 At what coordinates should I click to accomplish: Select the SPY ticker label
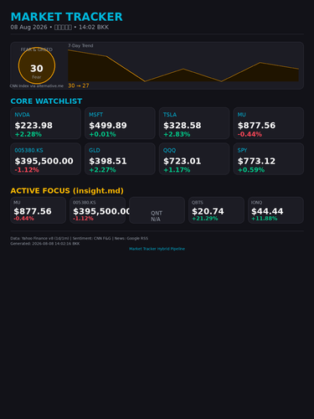pos(242,150)
